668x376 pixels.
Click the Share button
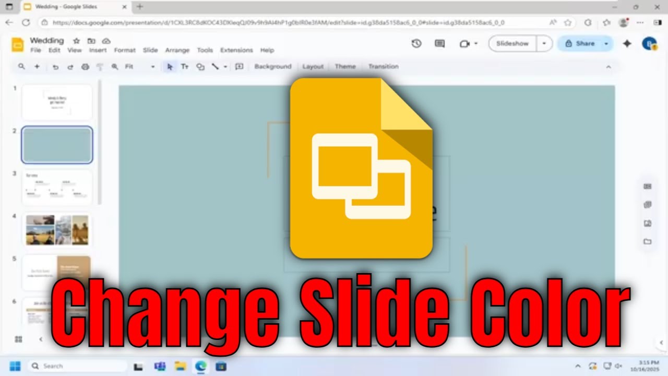579,44
